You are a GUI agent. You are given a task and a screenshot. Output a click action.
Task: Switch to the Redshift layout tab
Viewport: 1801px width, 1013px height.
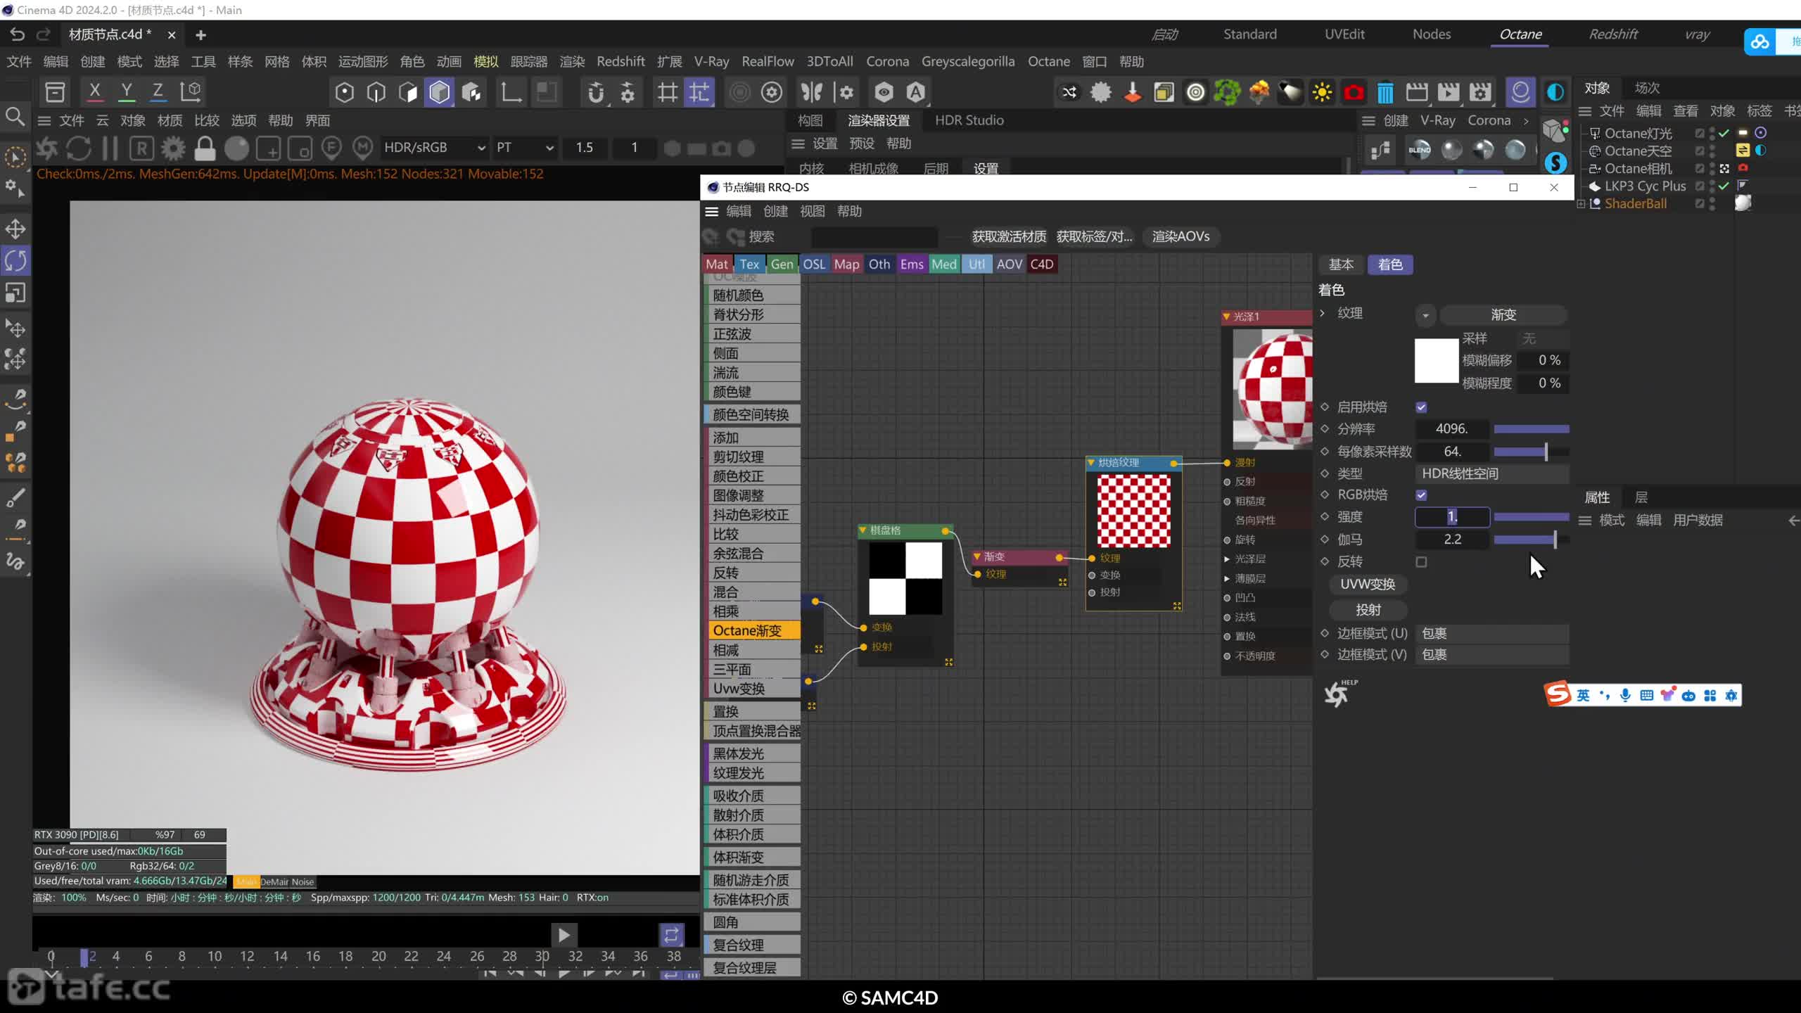[x=1613, y=34]
